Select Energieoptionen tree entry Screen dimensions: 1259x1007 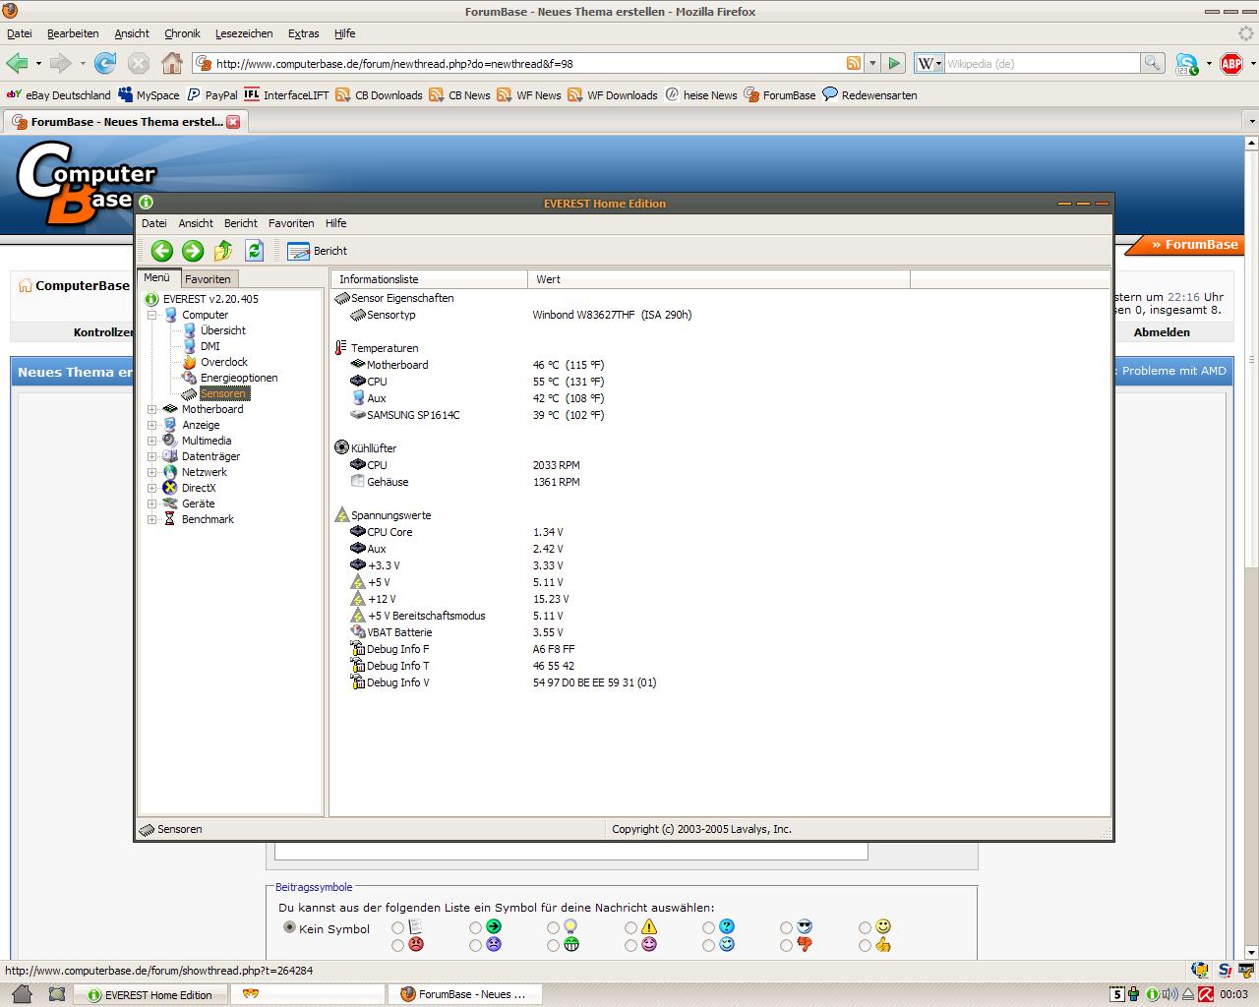(x=238, y=378)
